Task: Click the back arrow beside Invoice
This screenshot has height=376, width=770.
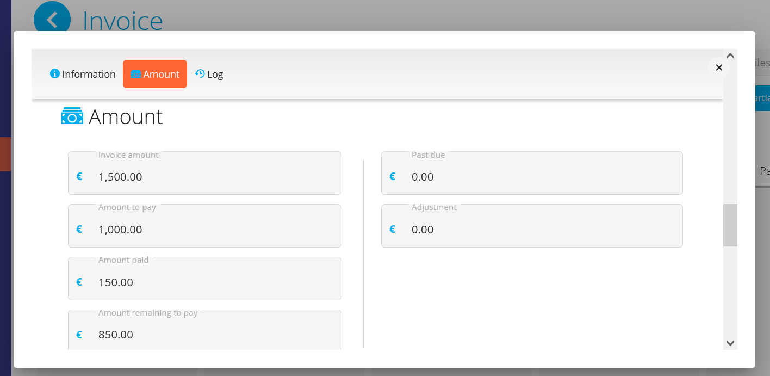Action: click(52, 20)
